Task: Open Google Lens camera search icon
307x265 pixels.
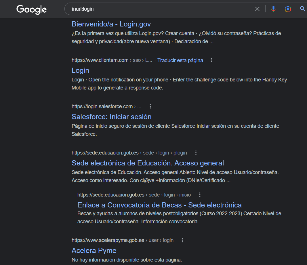Action: [288, 9]
